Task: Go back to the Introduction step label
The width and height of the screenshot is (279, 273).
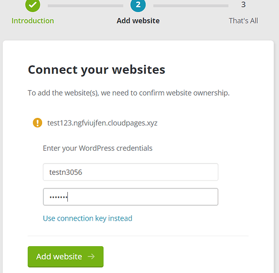Action: click(x=33, y=21)
